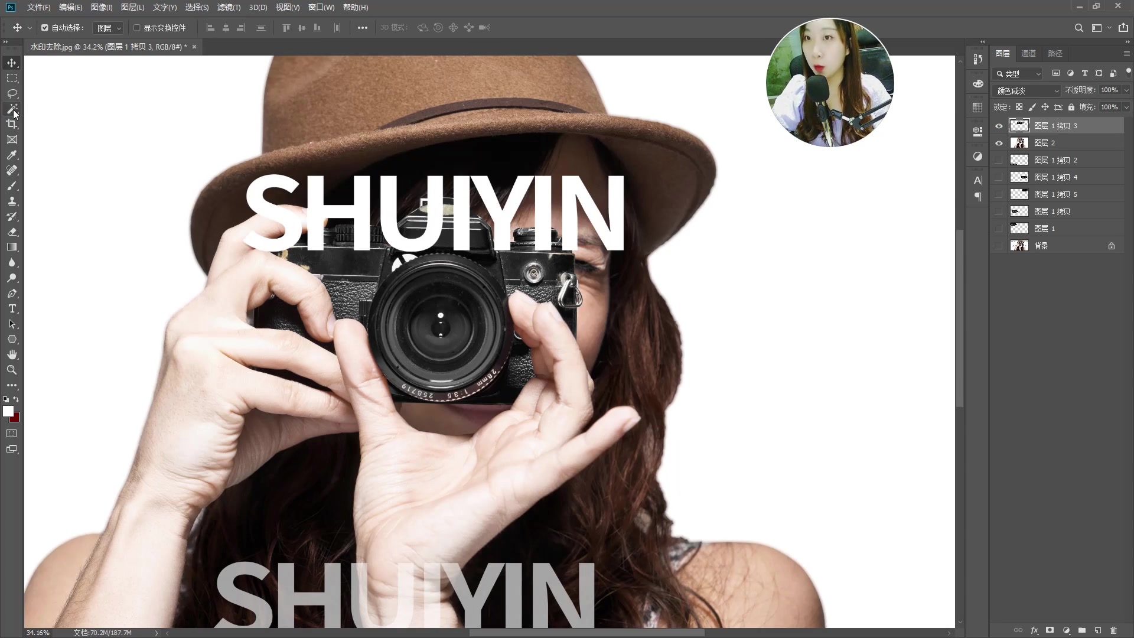
Task: Open the blend mode dropdown 颜色减淡
Action: (x=1028, y=90)
